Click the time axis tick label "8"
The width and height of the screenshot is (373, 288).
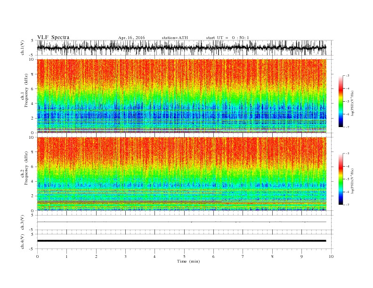[x=272, y=256]
